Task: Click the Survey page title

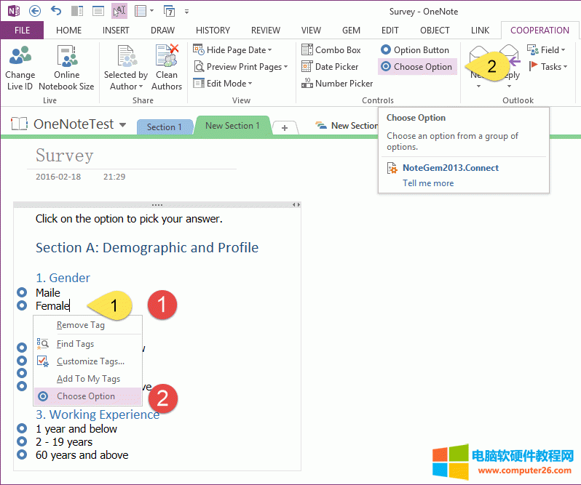Action: pyautogui.click(x=65, y=155)
